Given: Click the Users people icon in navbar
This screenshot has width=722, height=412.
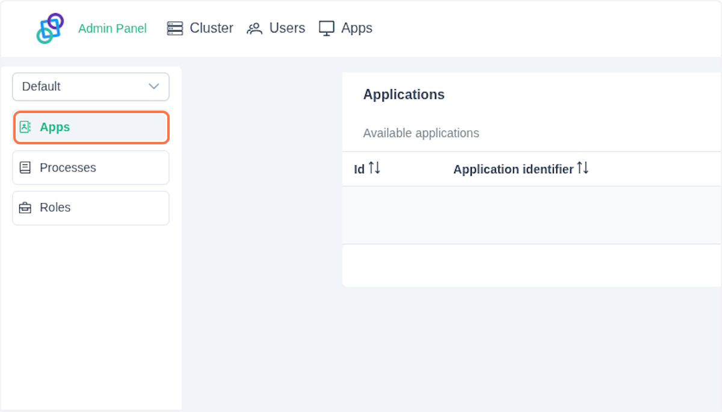Looking at the screenshot, I should pyautogui.click(x=254, y=28).
